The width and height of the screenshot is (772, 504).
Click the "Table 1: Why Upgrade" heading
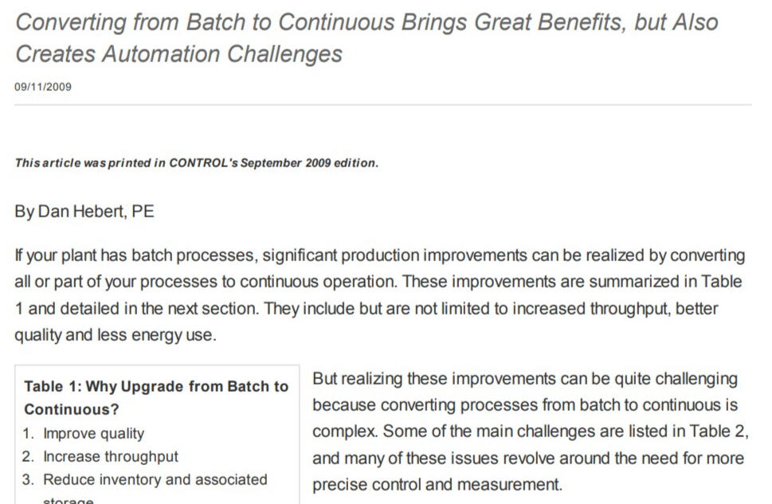click(x=156, y=387)
